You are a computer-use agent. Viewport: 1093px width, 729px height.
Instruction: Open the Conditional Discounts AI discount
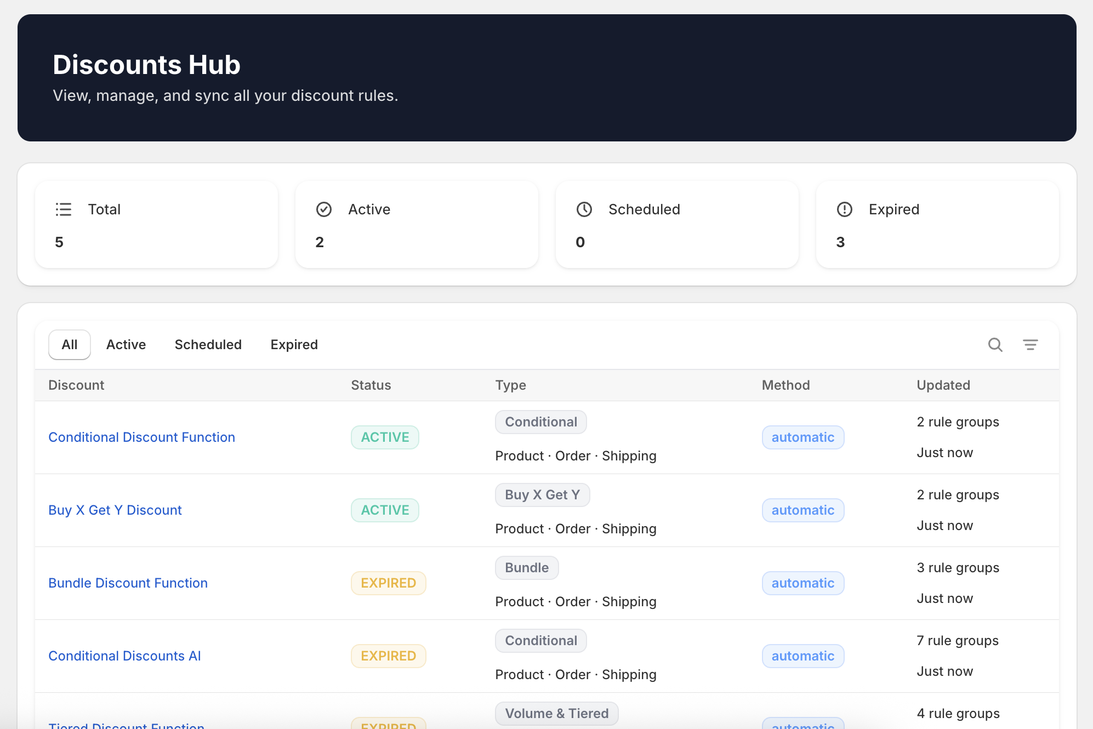pyautogui.click(x=124, y=656)
